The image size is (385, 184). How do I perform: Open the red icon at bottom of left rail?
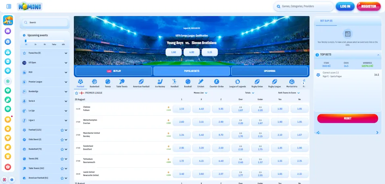(x=8, y=167)
